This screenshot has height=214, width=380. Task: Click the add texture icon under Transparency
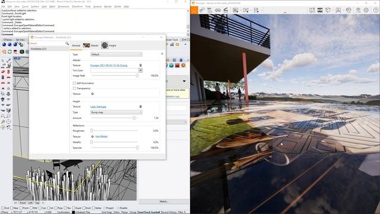93,94
